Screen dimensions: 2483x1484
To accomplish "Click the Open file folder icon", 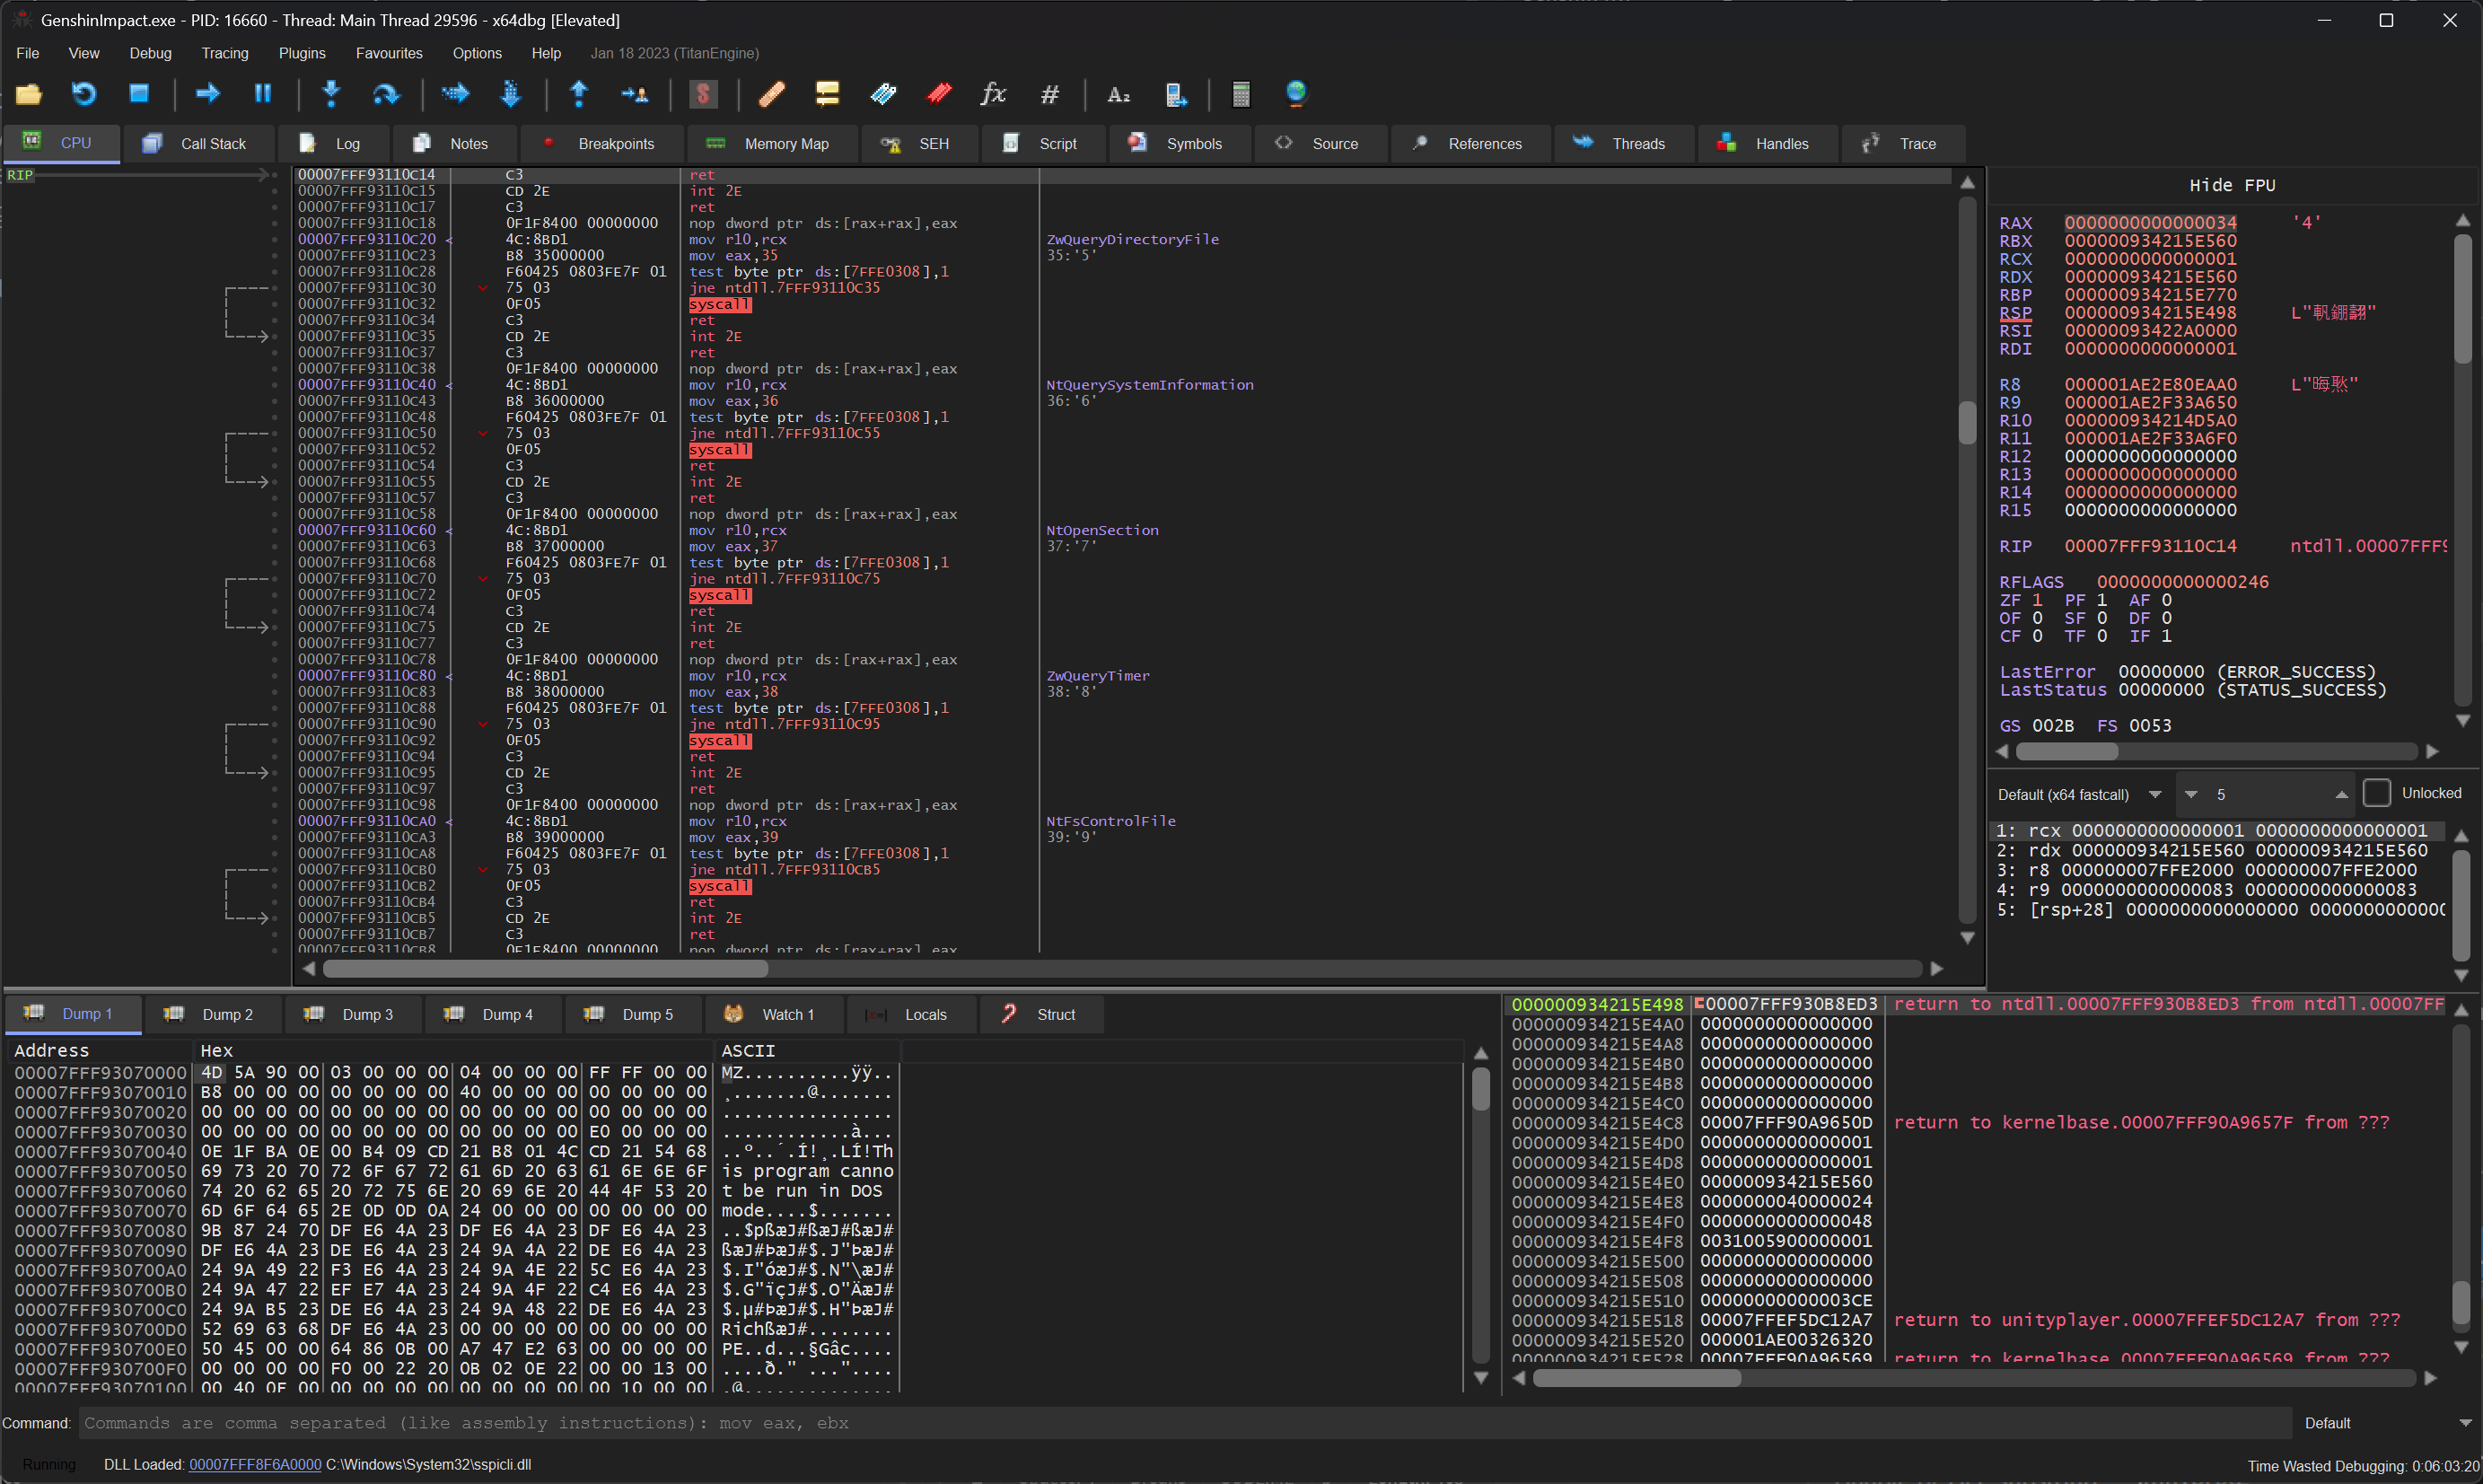I will [29, 94].
